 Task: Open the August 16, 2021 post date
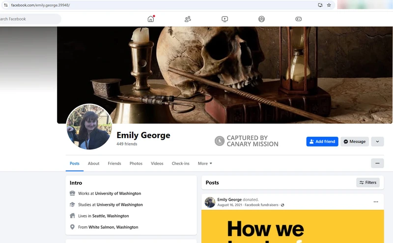pos(229,205)
